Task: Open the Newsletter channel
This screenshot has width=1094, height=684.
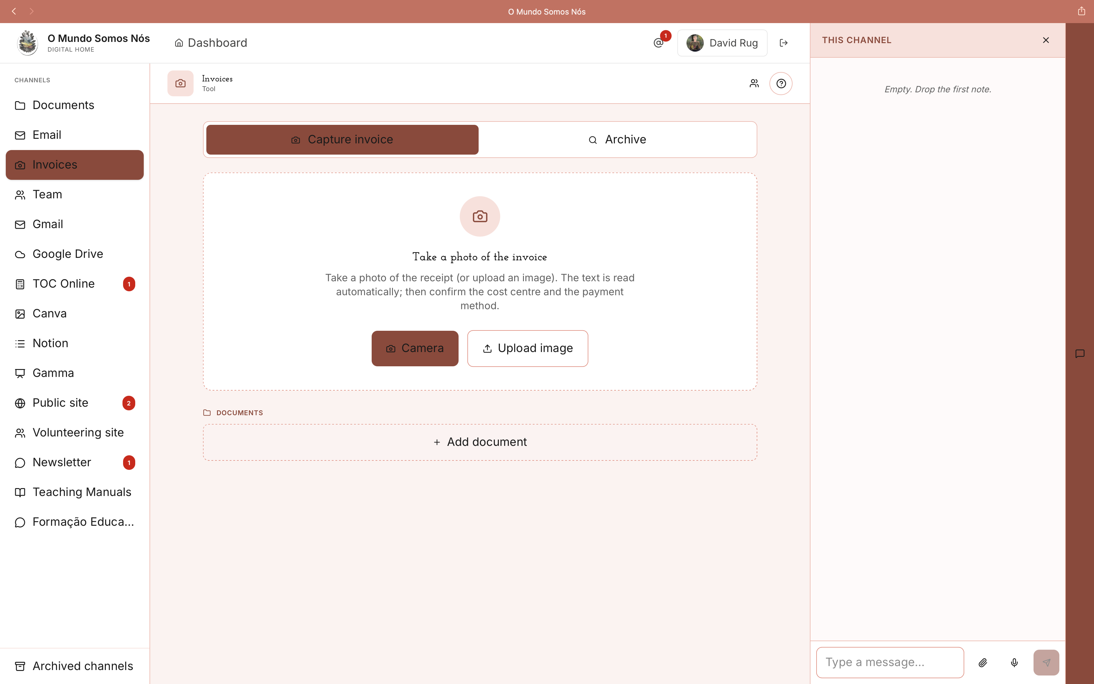Action: pyautogui.click(x=75, y=462)
